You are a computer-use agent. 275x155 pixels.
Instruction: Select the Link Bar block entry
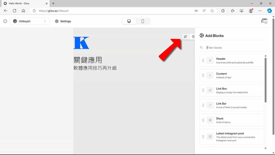232,105
